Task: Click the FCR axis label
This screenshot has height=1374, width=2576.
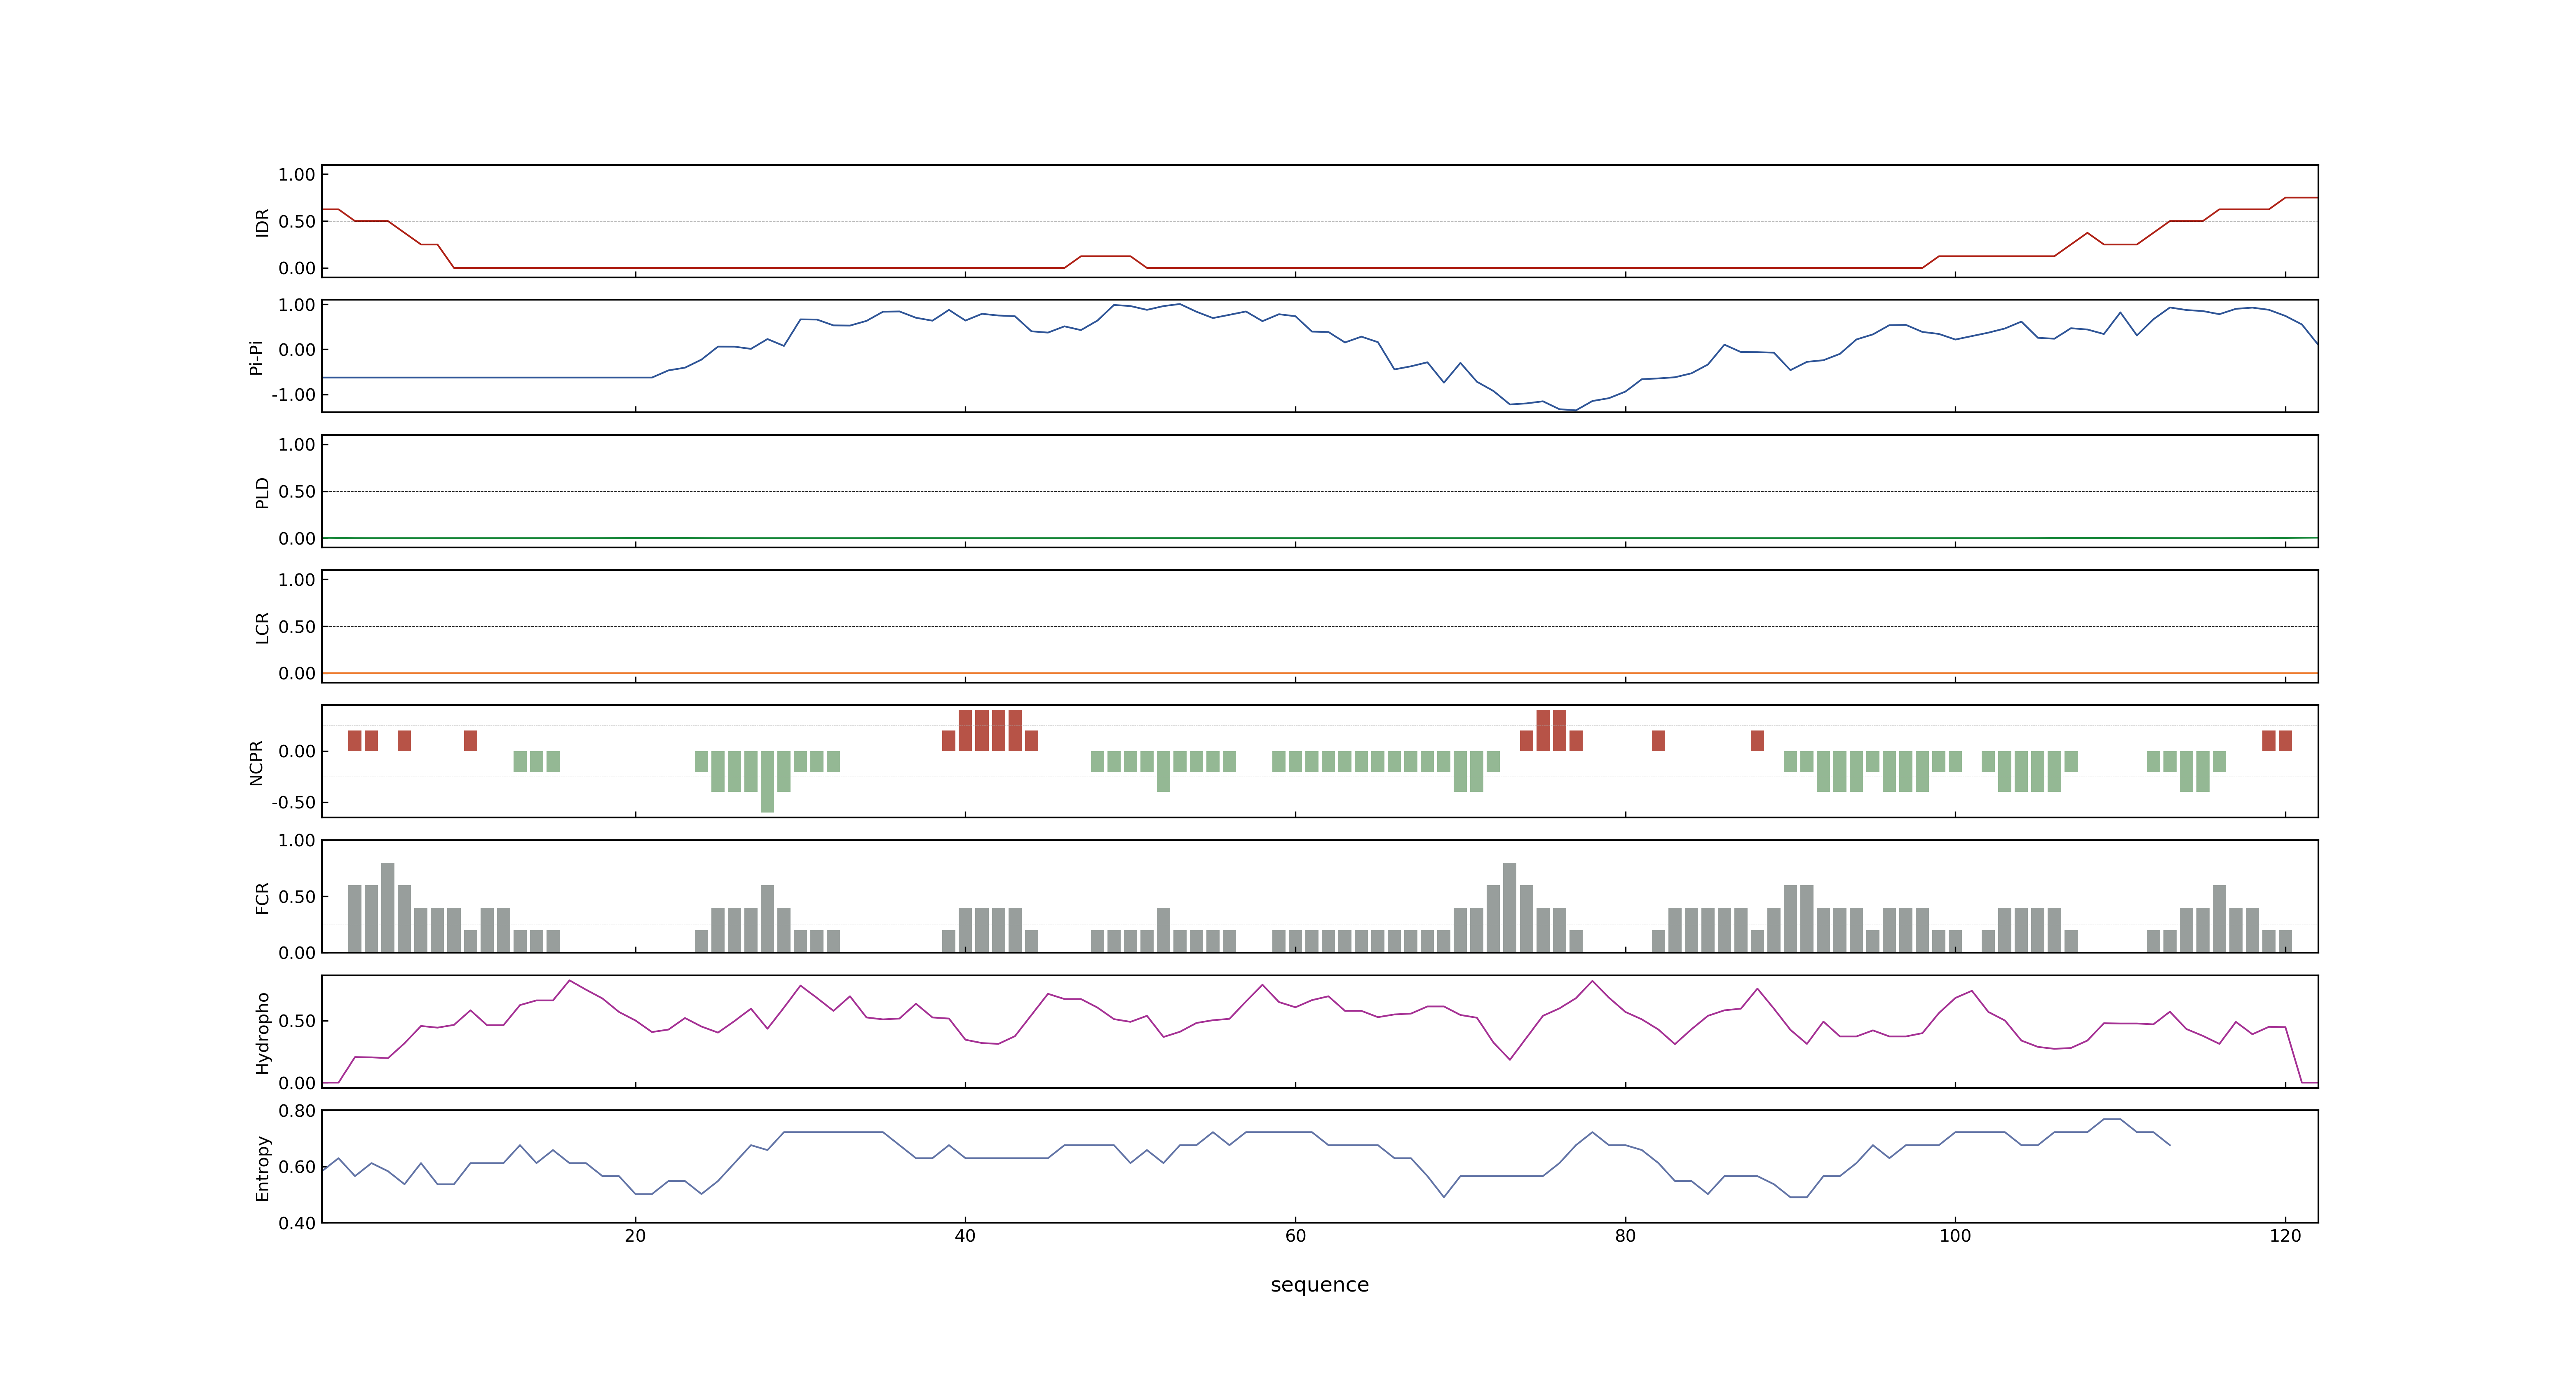Action: pyautogui.click(x=262, y=898)
